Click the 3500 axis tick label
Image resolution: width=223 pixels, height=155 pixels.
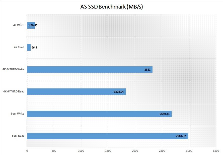(x=216, y=151)
